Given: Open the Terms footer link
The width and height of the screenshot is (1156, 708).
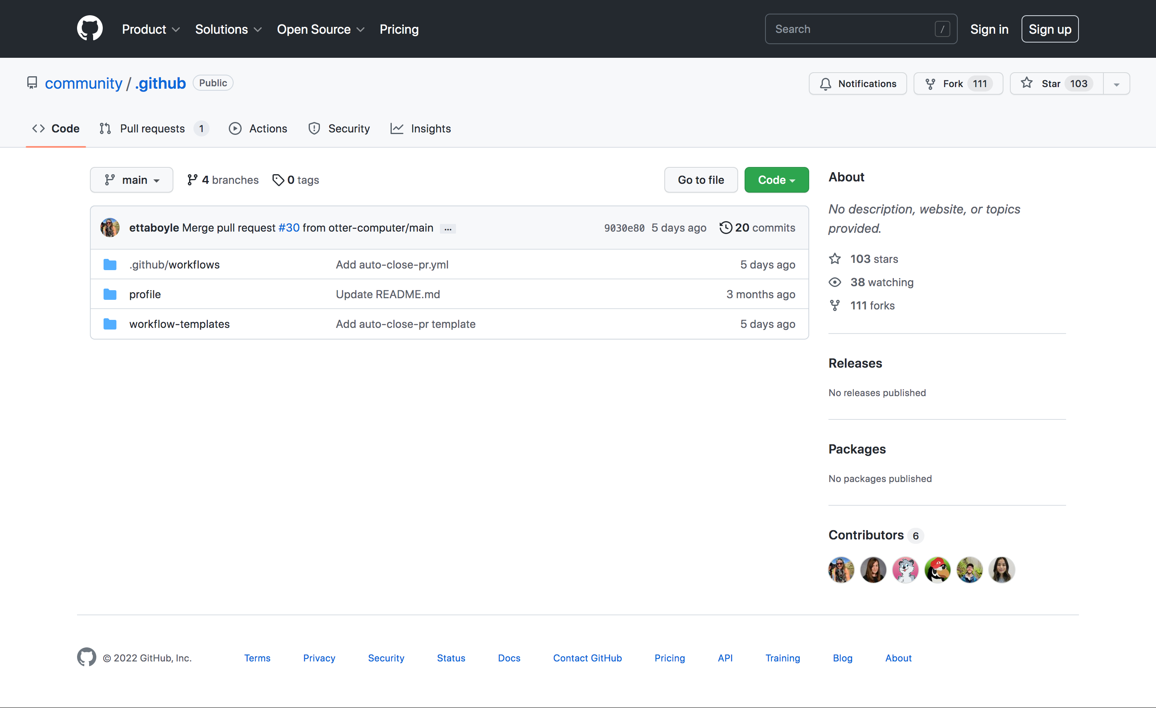Looking at the screenshot, I should (257, 658).
